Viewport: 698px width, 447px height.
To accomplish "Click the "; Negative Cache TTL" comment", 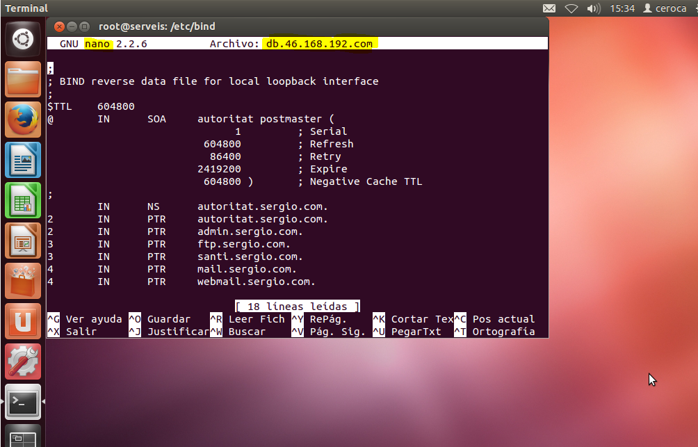I will coord(360,181).
